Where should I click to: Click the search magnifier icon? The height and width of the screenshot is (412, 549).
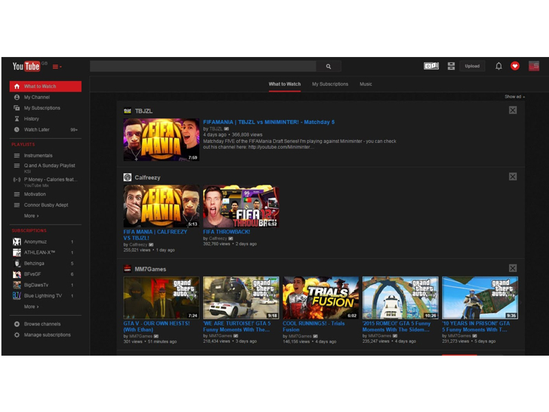coord(329,67)
